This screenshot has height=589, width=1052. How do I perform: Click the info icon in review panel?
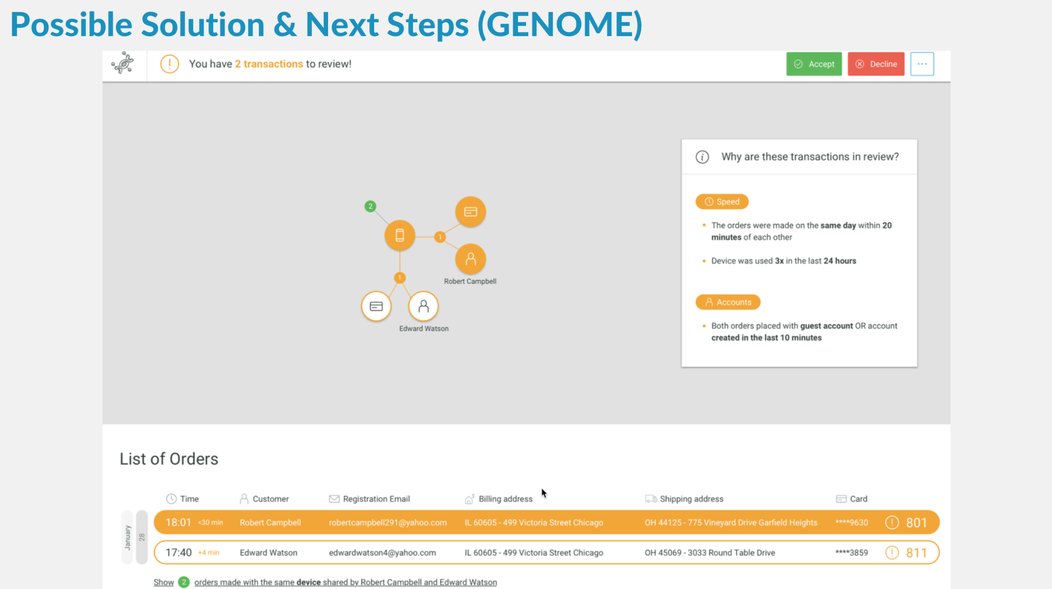[702, 157]
